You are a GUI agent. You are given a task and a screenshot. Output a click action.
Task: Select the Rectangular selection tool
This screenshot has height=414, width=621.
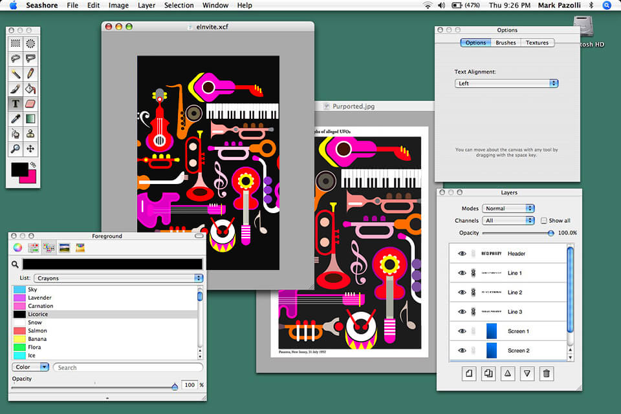(x=16, y=43)
